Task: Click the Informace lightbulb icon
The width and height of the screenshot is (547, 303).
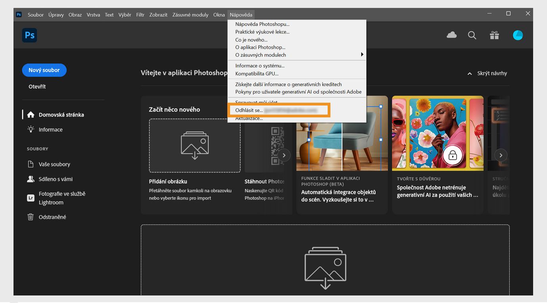Action: coord(31,129)
